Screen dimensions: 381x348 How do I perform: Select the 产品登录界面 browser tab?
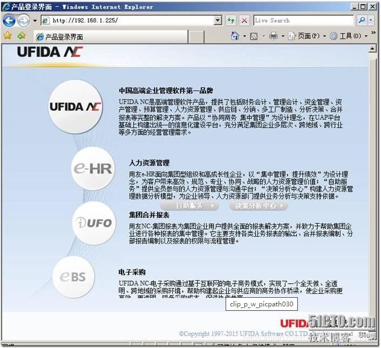[x=111, y=37]
